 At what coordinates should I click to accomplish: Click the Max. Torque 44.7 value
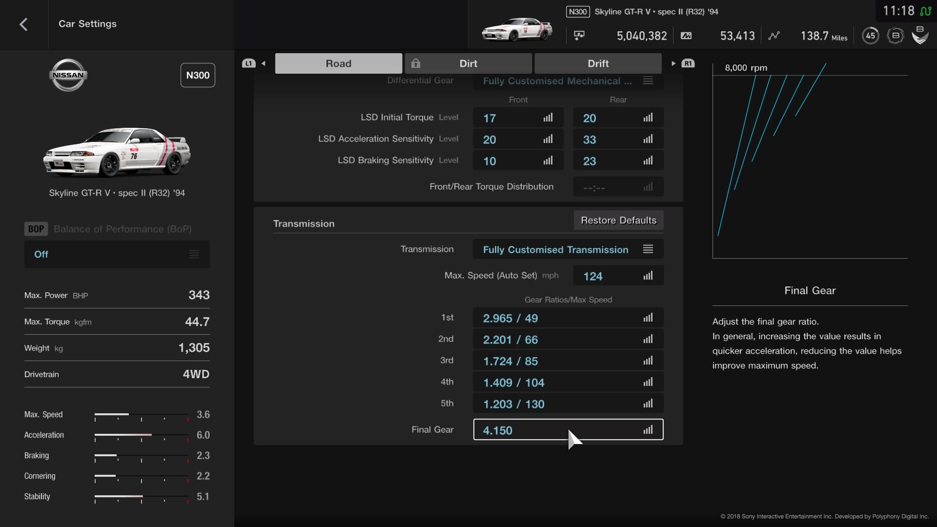[x=197, y=322]
